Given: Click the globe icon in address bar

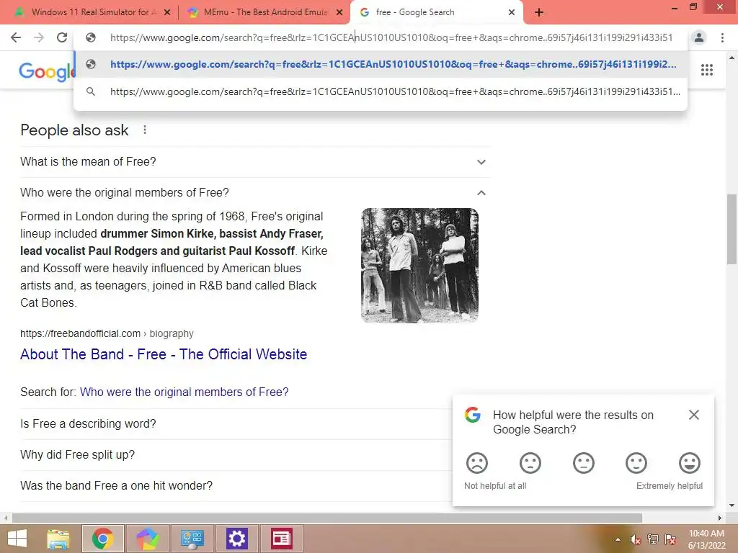Looking at the screenshot, I should 91,37.
